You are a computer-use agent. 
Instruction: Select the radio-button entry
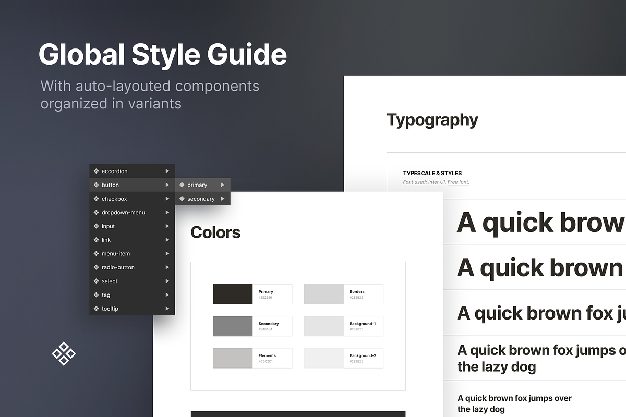pyautogui.click(x=132, y=267)
